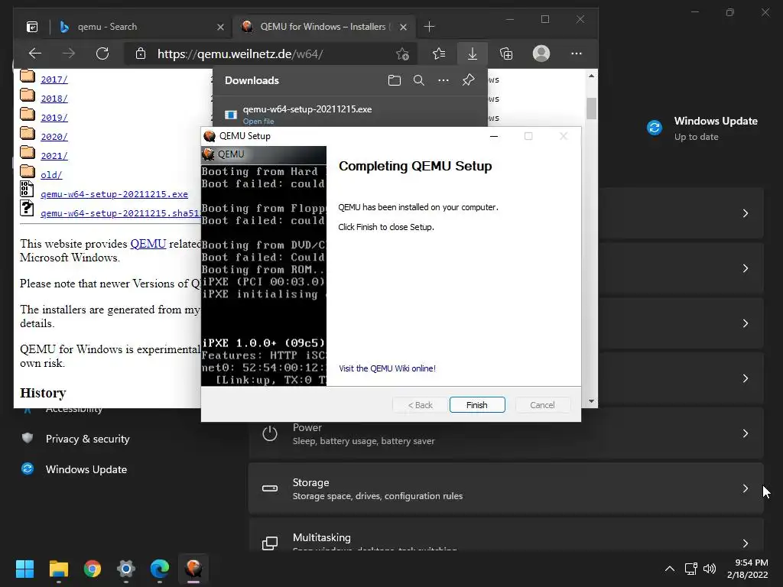The image size is (783, 587).
Task: Open the old/ folder link
Action: click(x=51, y=175)
